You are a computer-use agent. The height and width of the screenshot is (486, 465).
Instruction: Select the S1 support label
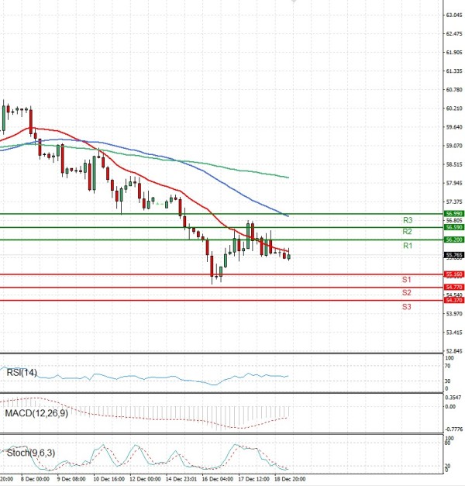[406, 279]
